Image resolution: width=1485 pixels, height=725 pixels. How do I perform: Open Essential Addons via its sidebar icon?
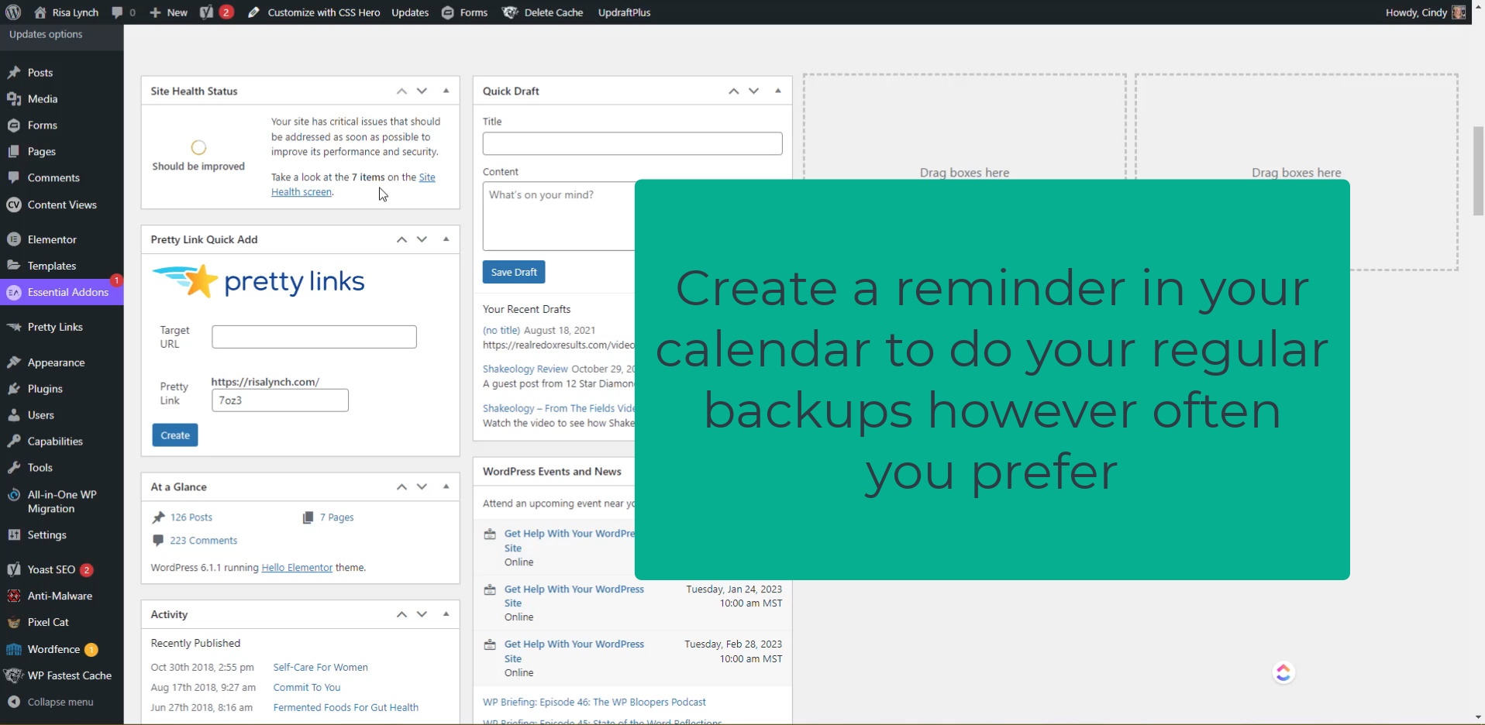click(14, 292)
